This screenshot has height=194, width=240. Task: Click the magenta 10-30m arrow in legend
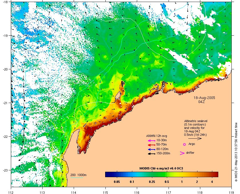click(152, 141)
